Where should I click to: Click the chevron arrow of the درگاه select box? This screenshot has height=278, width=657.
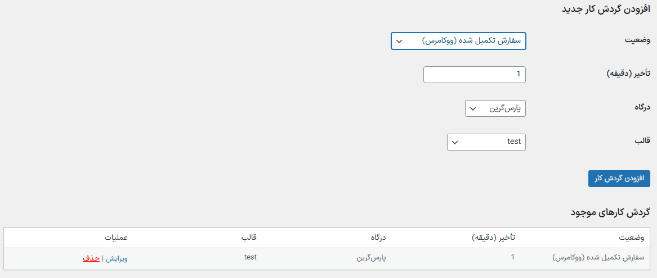473,109
